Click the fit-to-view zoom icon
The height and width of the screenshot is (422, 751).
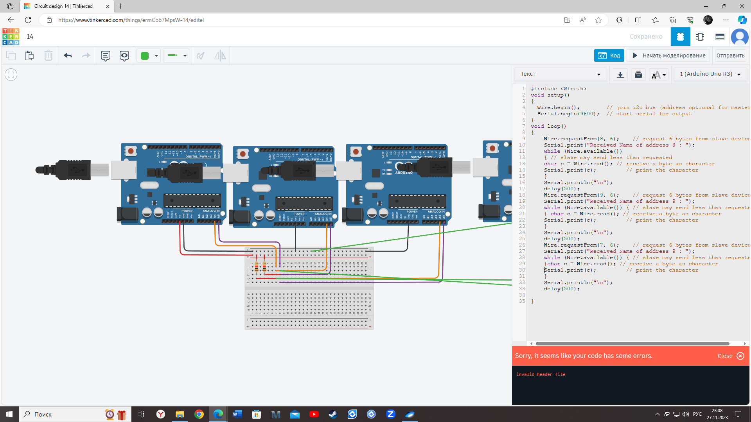[x=11, y=74]
